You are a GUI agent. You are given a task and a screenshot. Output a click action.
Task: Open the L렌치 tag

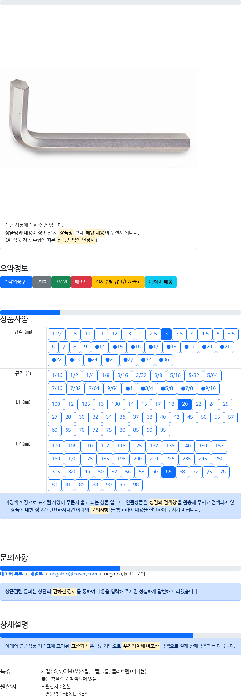coord(42,282)
